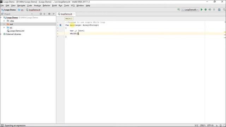This screenshot has width=226, height=127.
Task: Click the Make Project down-arrow icon
Action: [179, 10]
